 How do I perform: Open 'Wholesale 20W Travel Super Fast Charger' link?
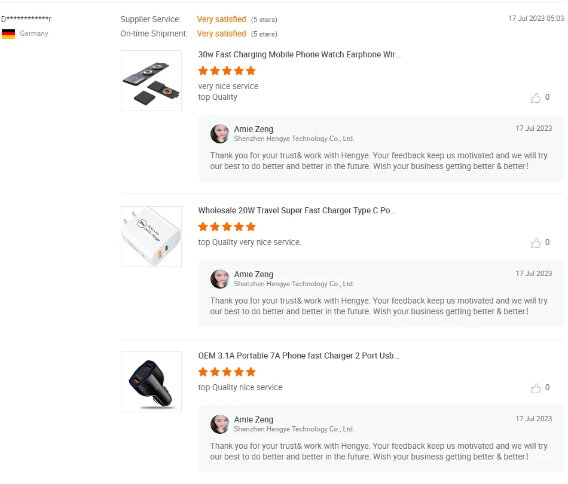click(297, 210)
